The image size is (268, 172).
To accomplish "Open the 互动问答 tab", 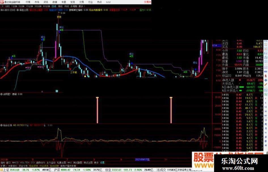I will 54,166.
